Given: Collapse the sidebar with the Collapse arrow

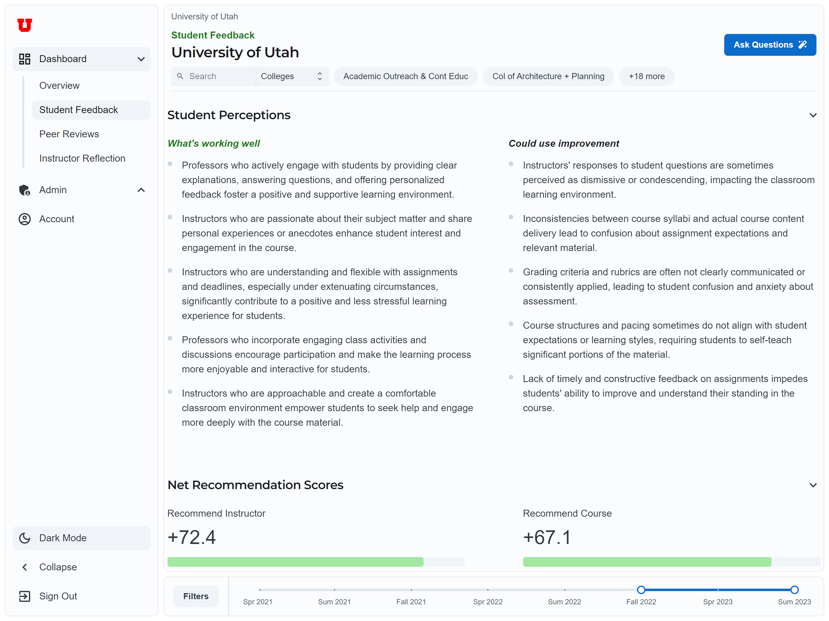Looking at the screenshot, I should pos(25,567).
